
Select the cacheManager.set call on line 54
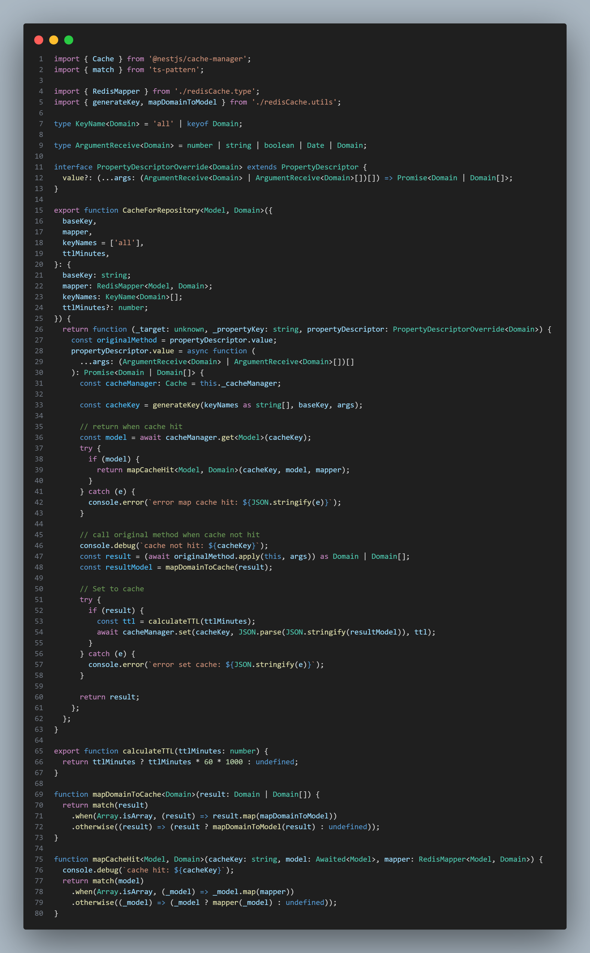click(156, 632)
